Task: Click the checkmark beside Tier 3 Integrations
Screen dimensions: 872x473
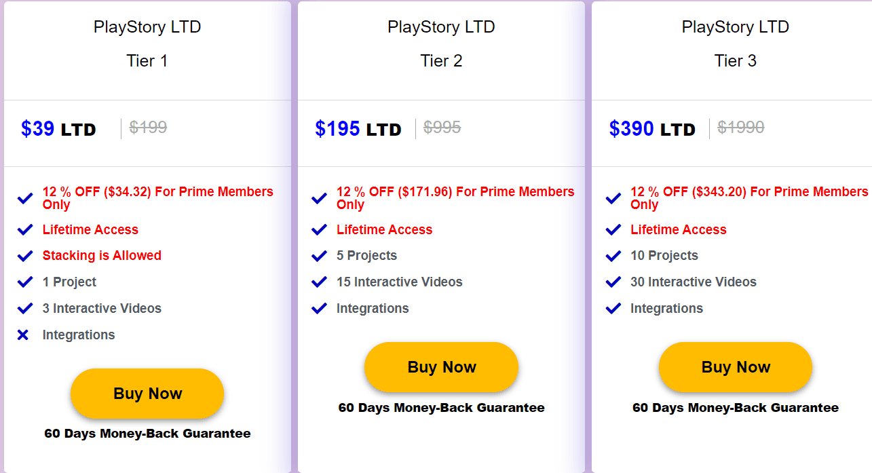Action: (x=612, y=308)
